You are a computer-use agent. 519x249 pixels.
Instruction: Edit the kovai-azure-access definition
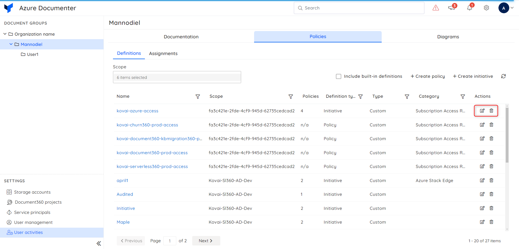pyautogui.click(x=482, y=111)
